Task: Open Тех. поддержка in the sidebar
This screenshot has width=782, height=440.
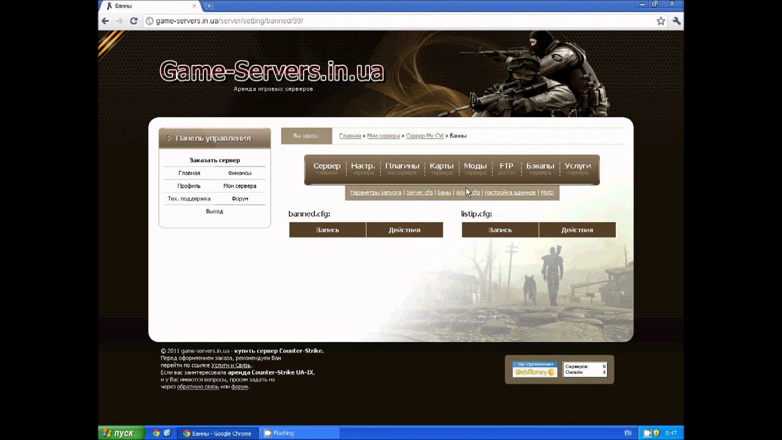Action: coord(189,199)
